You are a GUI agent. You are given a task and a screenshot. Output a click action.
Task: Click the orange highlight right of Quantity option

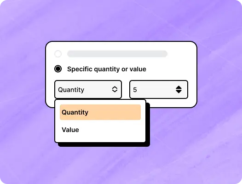[115, 112]
